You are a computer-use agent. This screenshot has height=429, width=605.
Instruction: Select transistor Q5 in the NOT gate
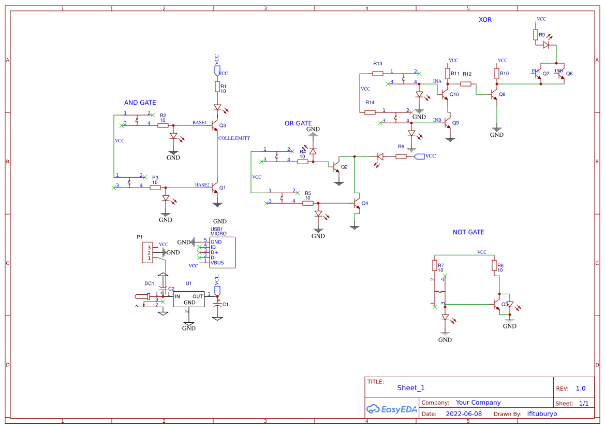pyautogui.click(x=497, y=304)
